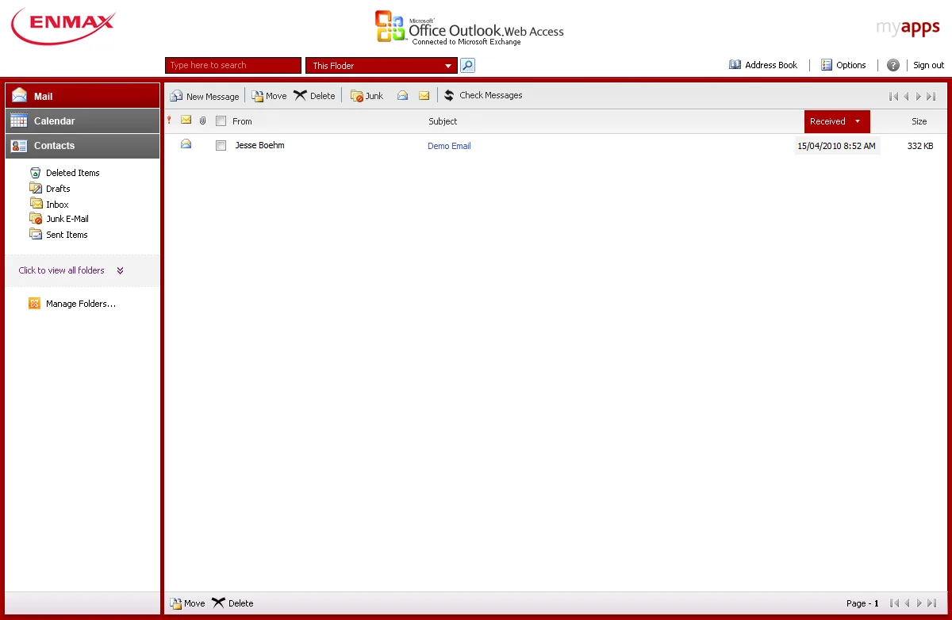The width and height of the screenshot is (952, 620).
Task: Open Options settings
Action: 843,65
